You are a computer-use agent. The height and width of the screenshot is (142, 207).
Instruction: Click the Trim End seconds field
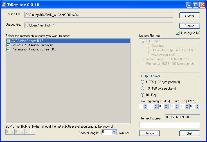pyautogui.click(x=193, y=106)
